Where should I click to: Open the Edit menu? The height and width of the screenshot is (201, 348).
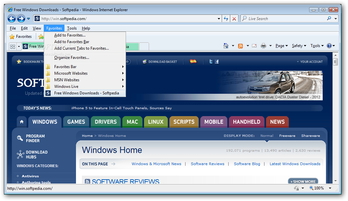tap(24, 28)
